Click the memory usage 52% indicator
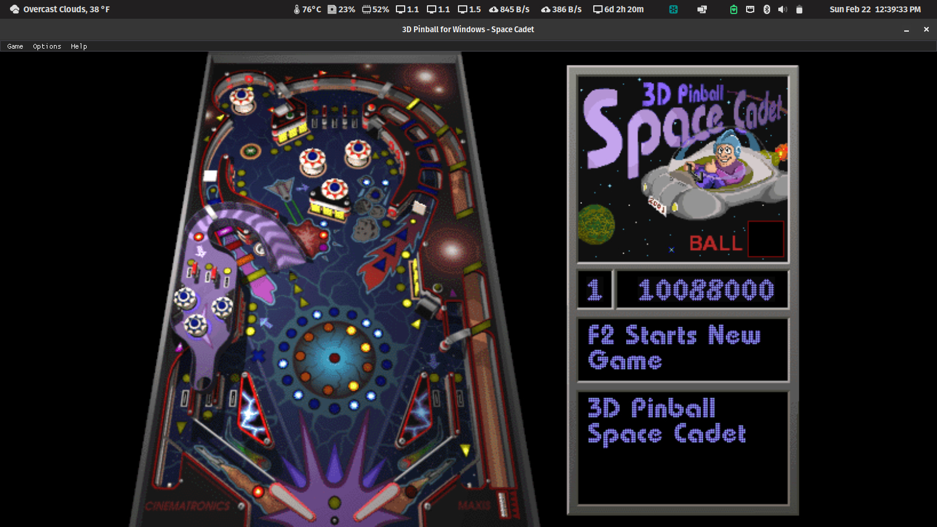The image size is (937, 527). (x=375, y=9)
